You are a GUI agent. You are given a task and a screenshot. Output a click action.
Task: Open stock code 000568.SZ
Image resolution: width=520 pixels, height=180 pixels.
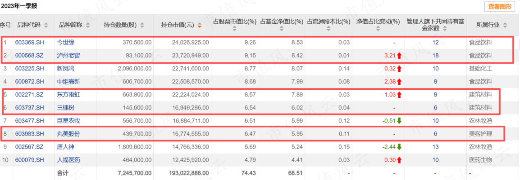click(x=30, y=56)
